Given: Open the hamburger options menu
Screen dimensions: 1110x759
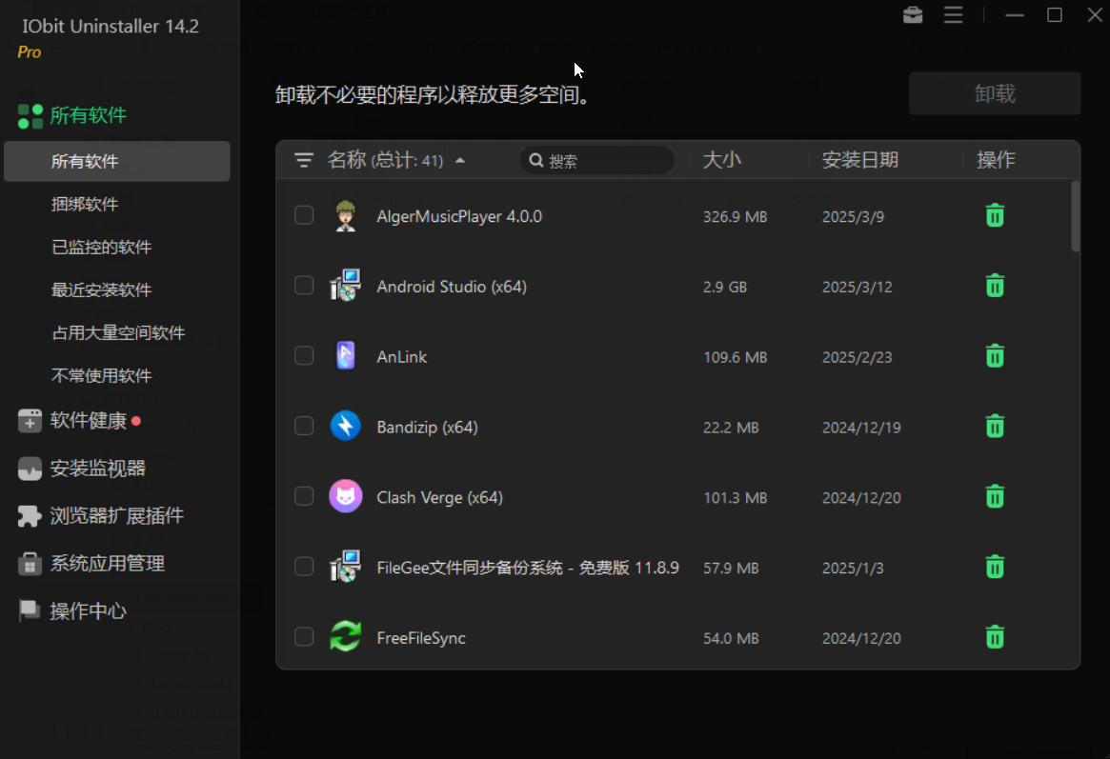Looking at the screenshot, I should pos(953,15).
